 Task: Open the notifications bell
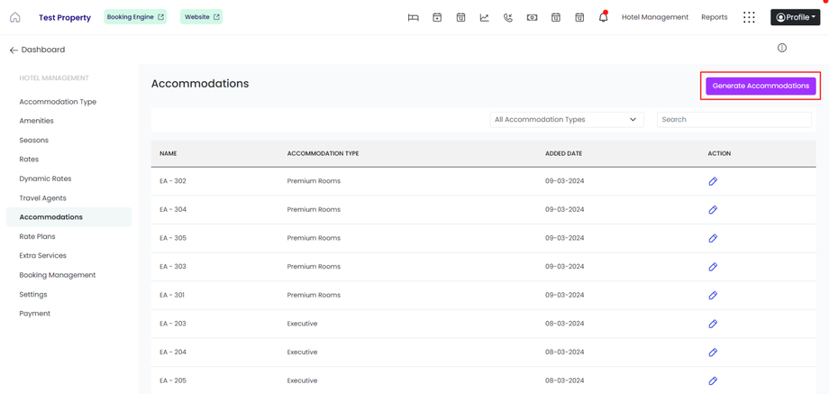click(x=603, y=17)
